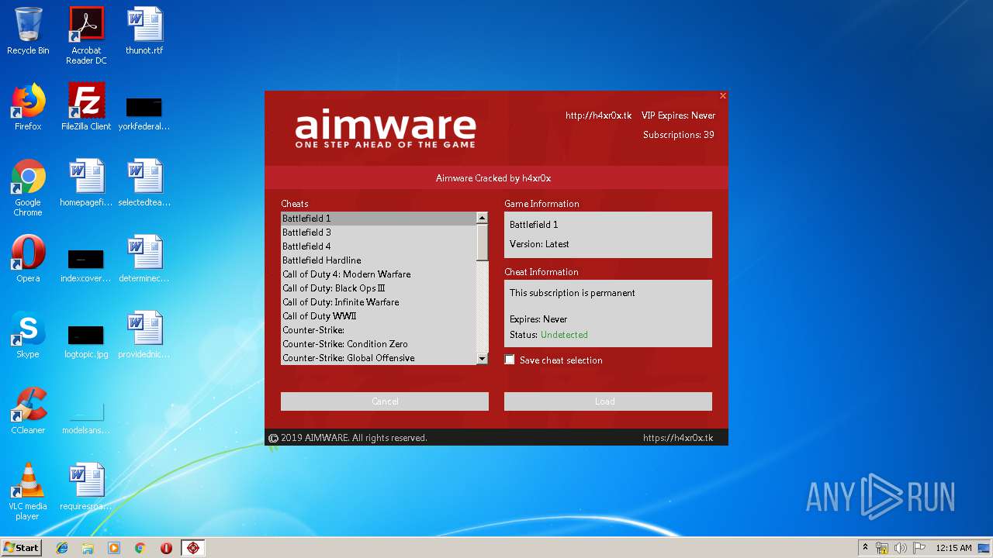Screen dimensions: 993x558
Task: Select the plain Counter-Strike: entry
Action: [x=379, y=330]
